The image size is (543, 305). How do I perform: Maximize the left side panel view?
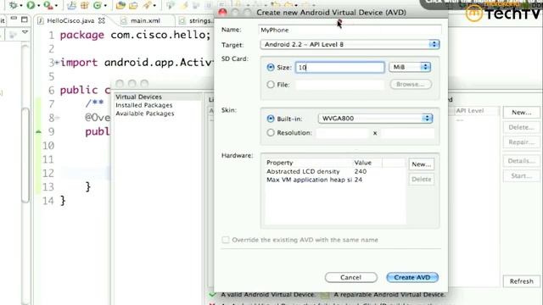(x=25, y=19)
